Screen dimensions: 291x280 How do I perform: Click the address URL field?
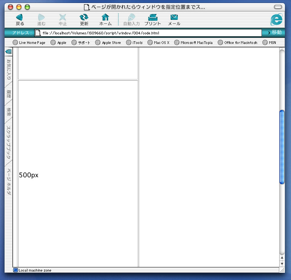(148, 33)
